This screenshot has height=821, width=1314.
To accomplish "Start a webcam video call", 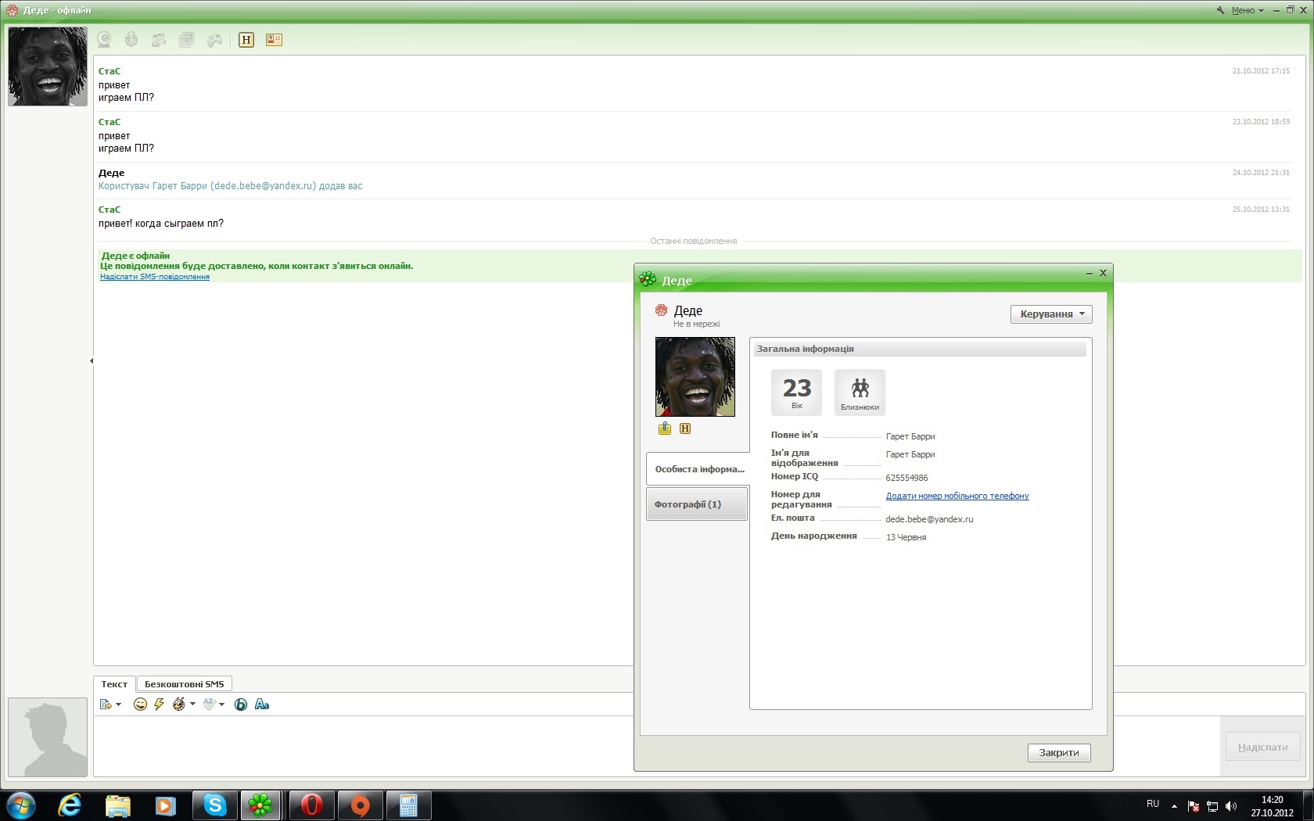I will click(x=104, y=40).
